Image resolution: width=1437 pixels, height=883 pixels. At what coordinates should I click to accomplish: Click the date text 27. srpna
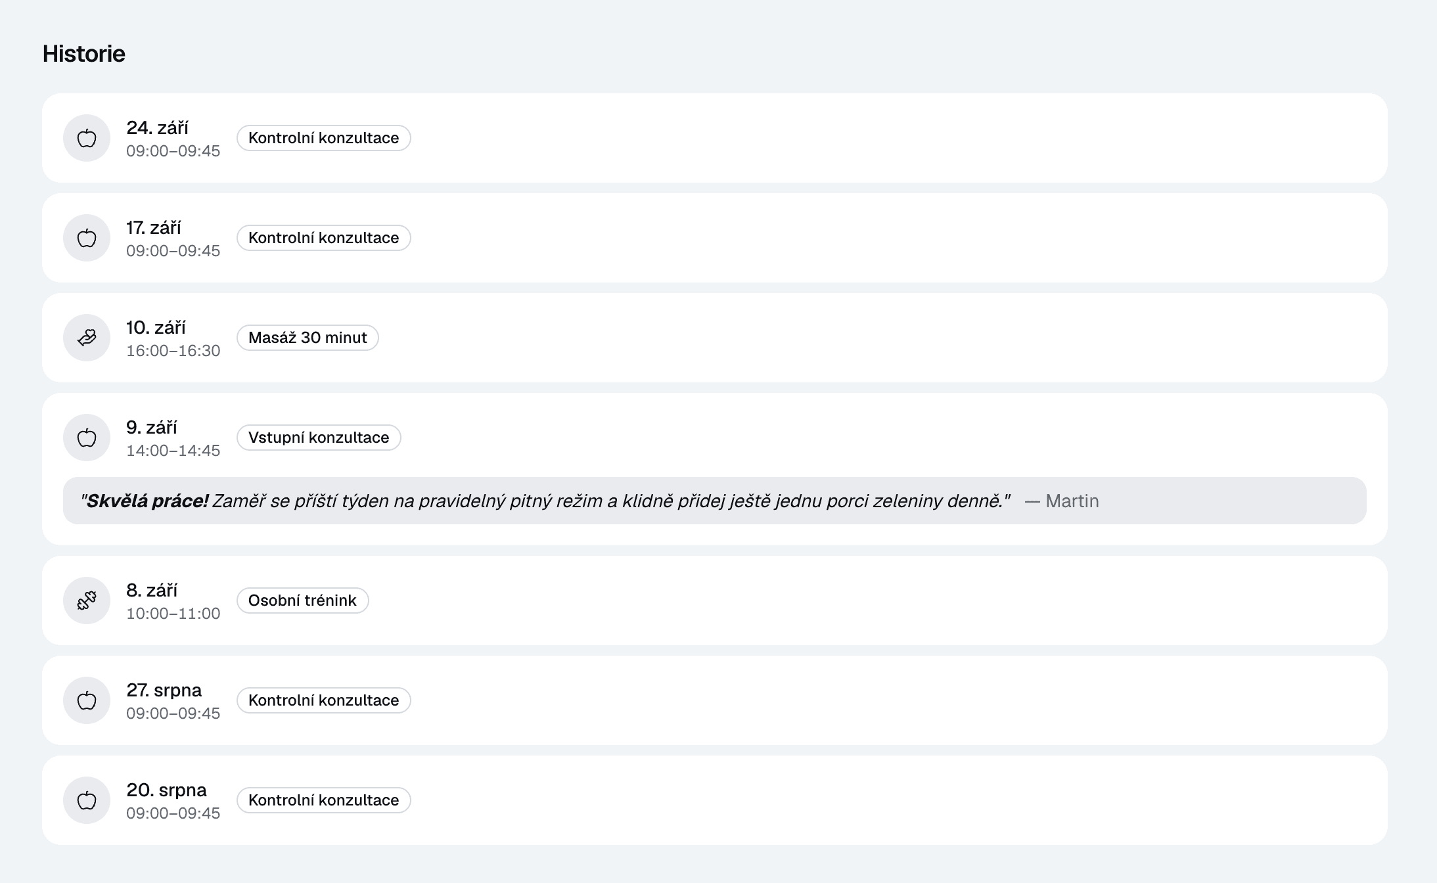point(164,690)
